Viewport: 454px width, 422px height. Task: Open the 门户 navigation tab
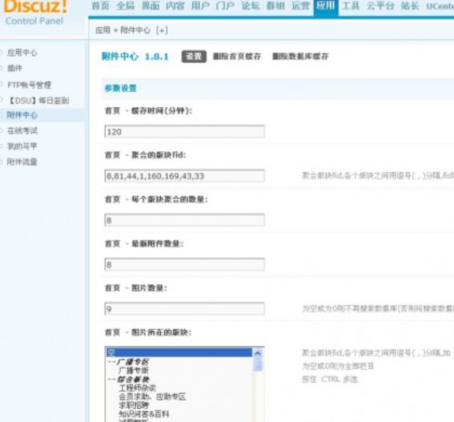click(x=225, y=6)
